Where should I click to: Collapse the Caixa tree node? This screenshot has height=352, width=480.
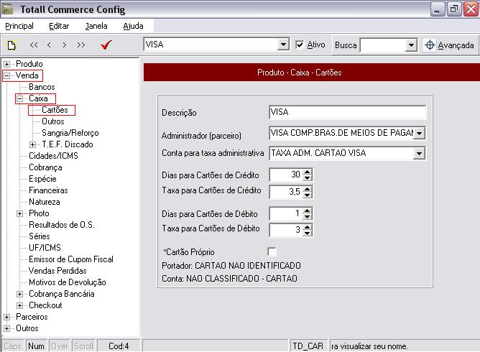pyautogui.click(x=19, y=98)
